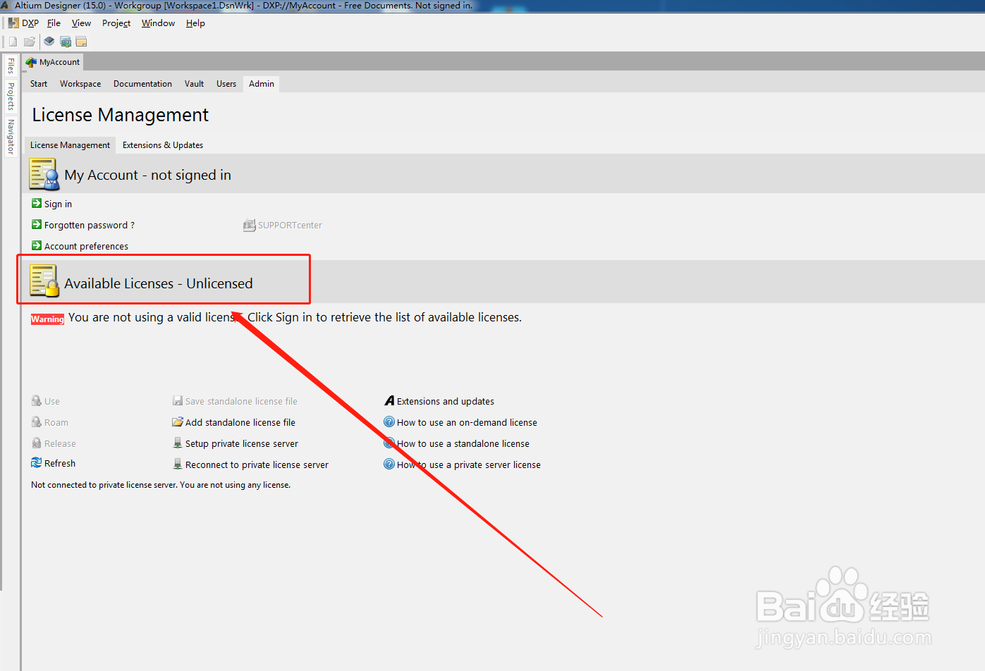Click the Use license link
The image size is (985, 671).
(52, 402)
